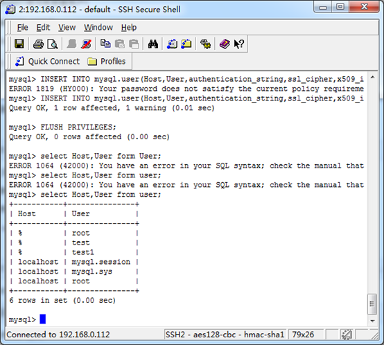The width and height of the screenshot is (384, 345).
Task: Open Find using the binoculars icon
Action: [x=153, y=44]
